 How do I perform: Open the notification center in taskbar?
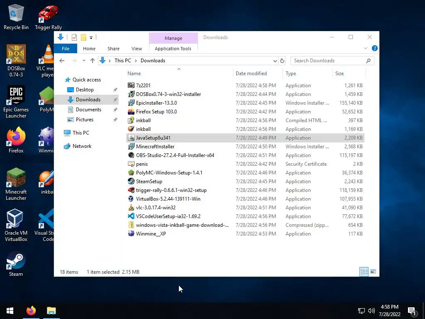[412, 311]
